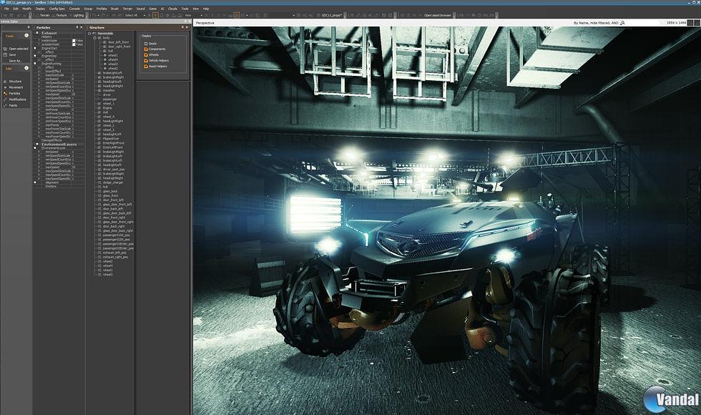Click the Terrain toolbar button
Viewport: 701px width, 415px height.
pos(44,15)
